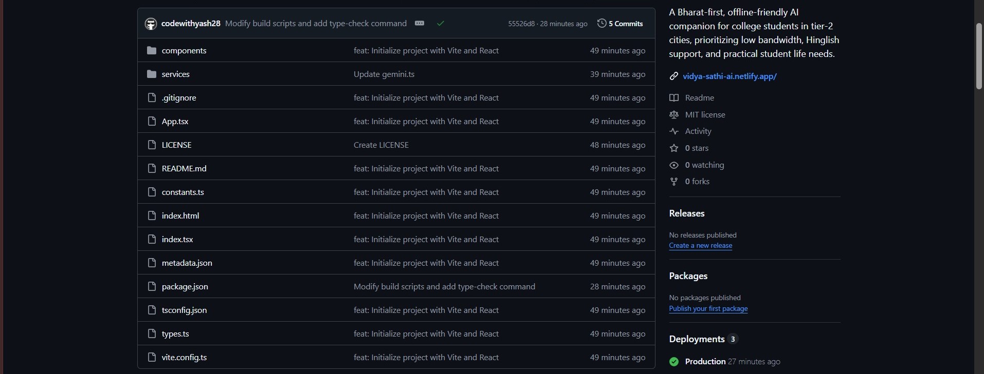Viewport: 984px width, 374px height.
Task: Click the file icon beside constants.ts
Action: click(x=151, y=192)
